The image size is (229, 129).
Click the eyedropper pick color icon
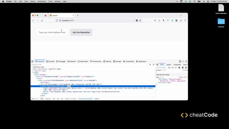tap(154, 64)
